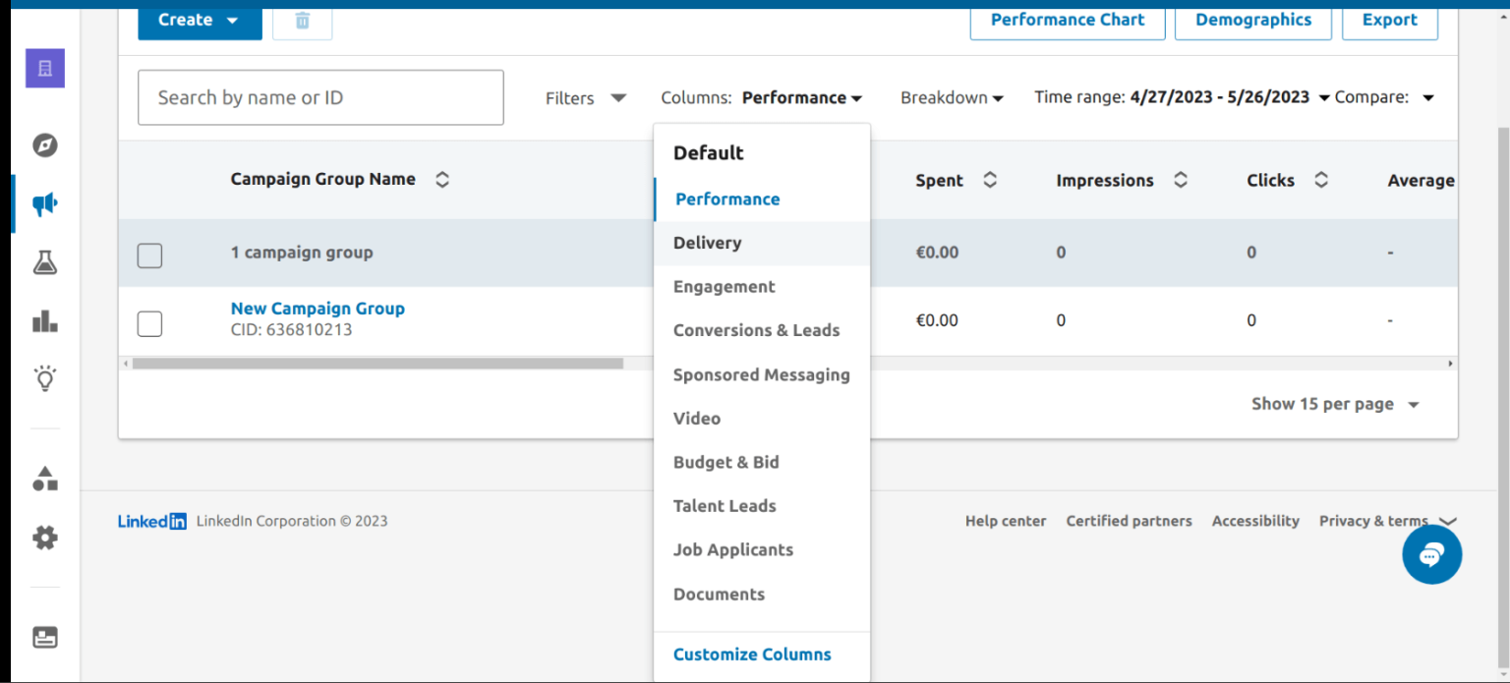Select Job Applicants in columns menu

(x=762, y=549)
